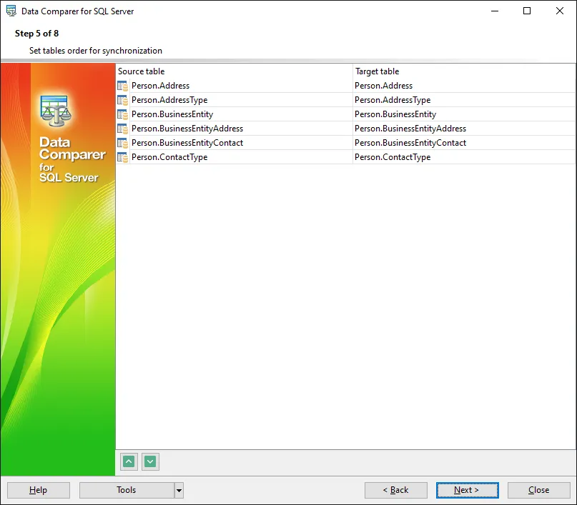This screenshot has width=577, height=505.
Task: Click target cell Person.Address
Action: tap(463, 86)
